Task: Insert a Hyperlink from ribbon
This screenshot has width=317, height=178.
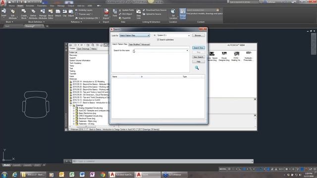Action: tap(125, 18)
